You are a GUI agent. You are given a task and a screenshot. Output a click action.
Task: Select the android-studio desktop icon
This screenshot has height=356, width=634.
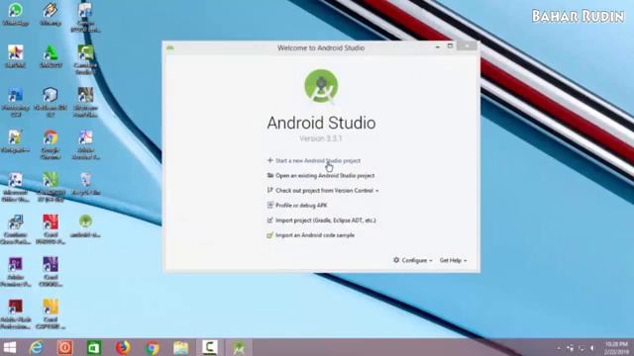[x=85, y=226]
